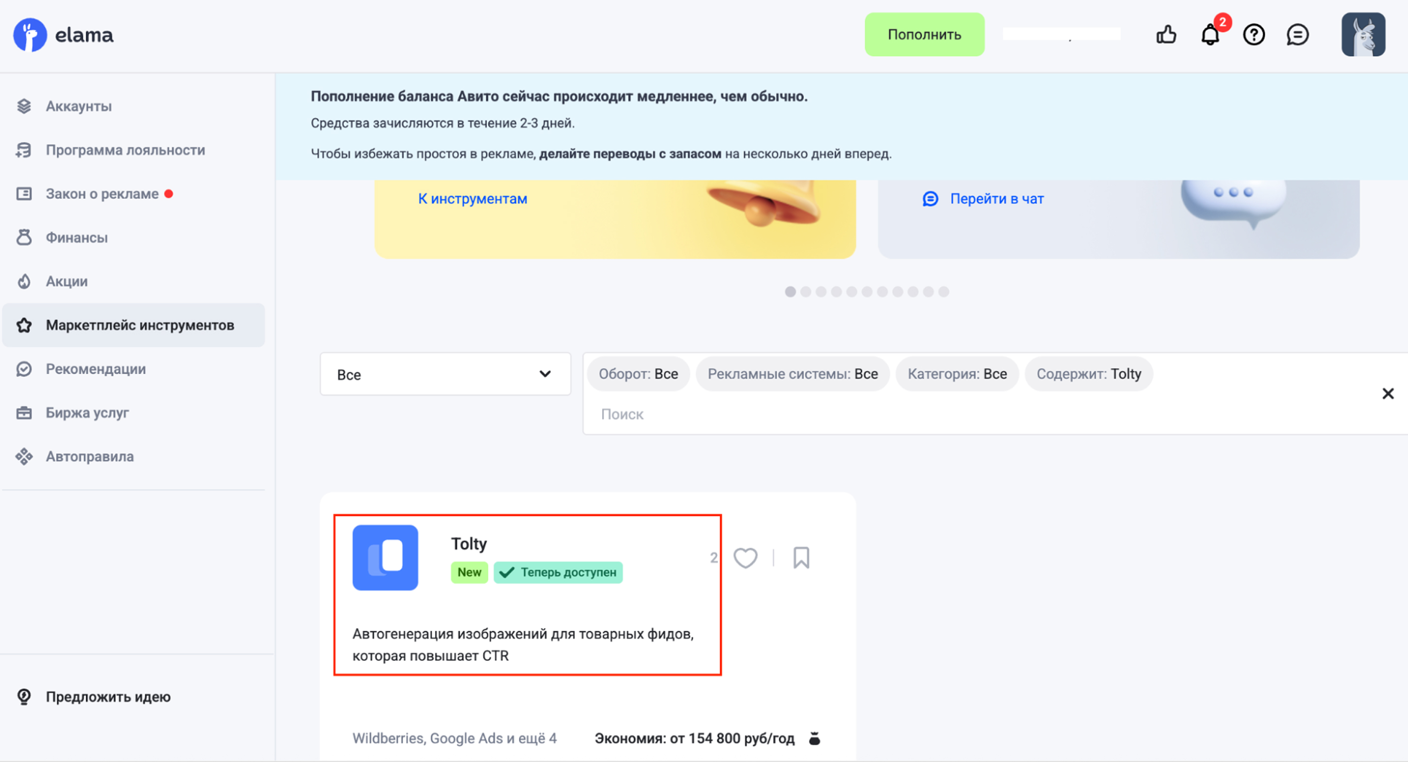Click the notification bell icon
This screenshot has width=1408, height=762.
(1210, 35)
